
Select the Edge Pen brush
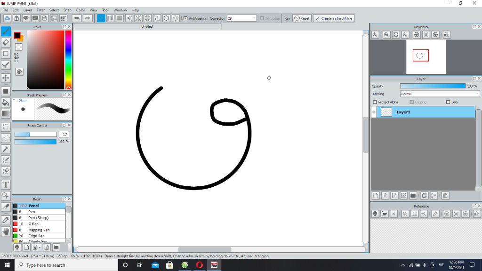tap(39, 236)
